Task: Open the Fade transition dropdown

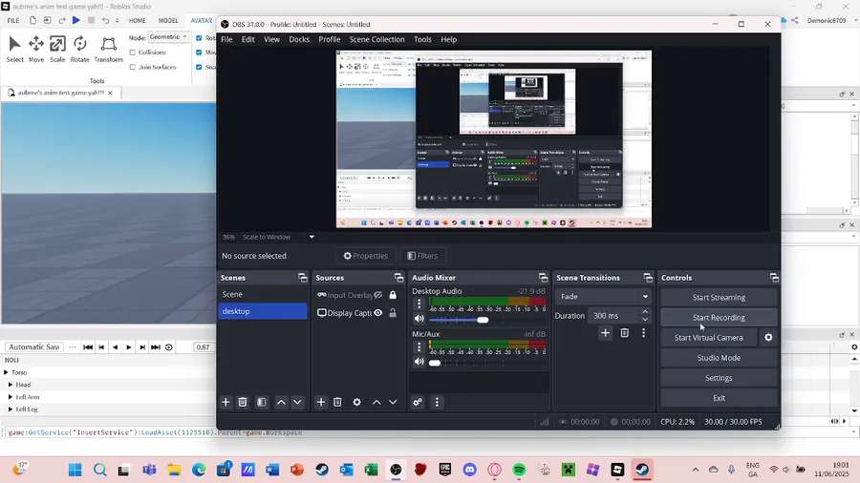Action: [603, 296]
